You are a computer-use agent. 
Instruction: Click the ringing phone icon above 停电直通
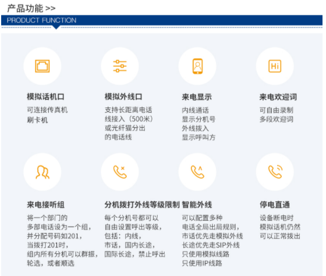(275, 172)
